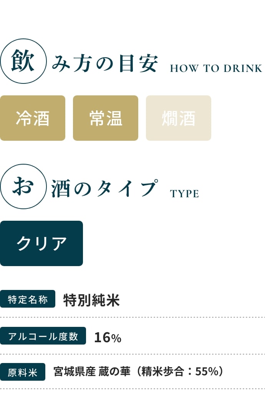Click the TYPE subtitle text
The image size is (265, 413).
(184, 194)
